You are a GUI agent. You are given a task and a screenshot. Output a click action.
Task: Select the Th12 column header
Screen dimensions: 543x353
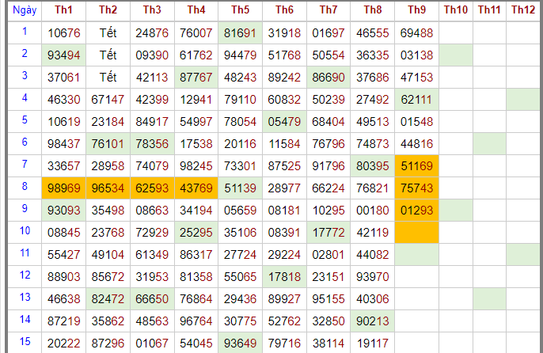click(522, 10)
